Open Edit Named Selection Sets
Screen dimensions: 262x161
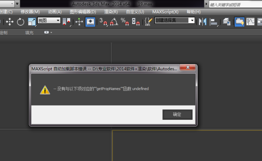click(x=148, y=22)
